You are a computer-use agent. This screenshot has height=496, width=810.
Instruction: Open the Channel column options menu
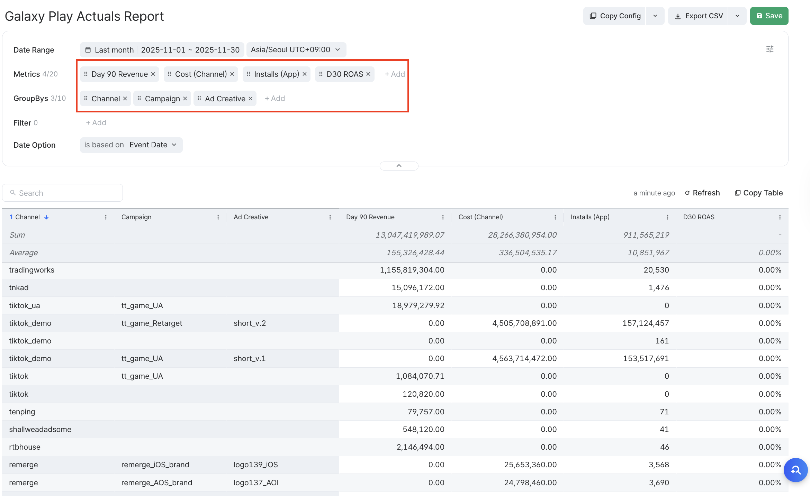click(106, 217)
